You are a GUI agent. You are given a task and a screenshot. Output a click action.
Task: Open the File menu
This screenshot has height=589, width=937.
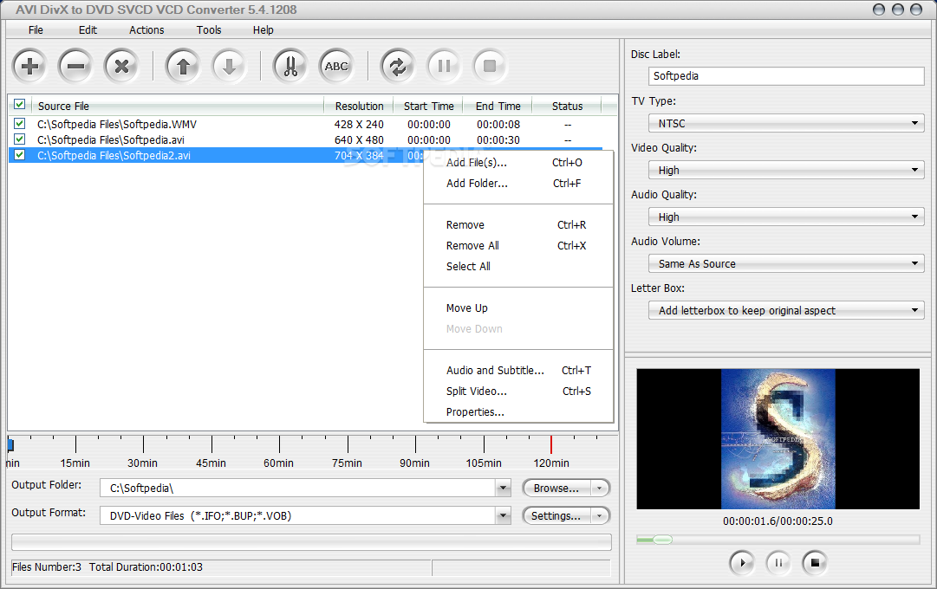pyautogui.click(x=36, y=29)
